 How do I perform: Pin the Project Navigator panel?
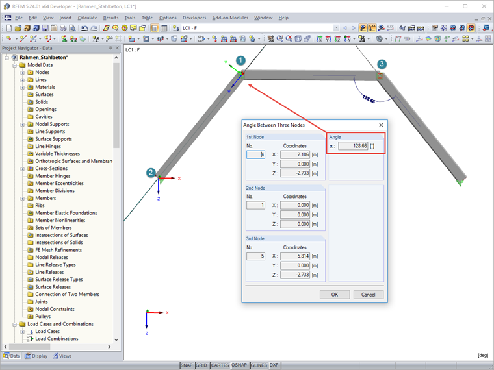tap(110, 48)
